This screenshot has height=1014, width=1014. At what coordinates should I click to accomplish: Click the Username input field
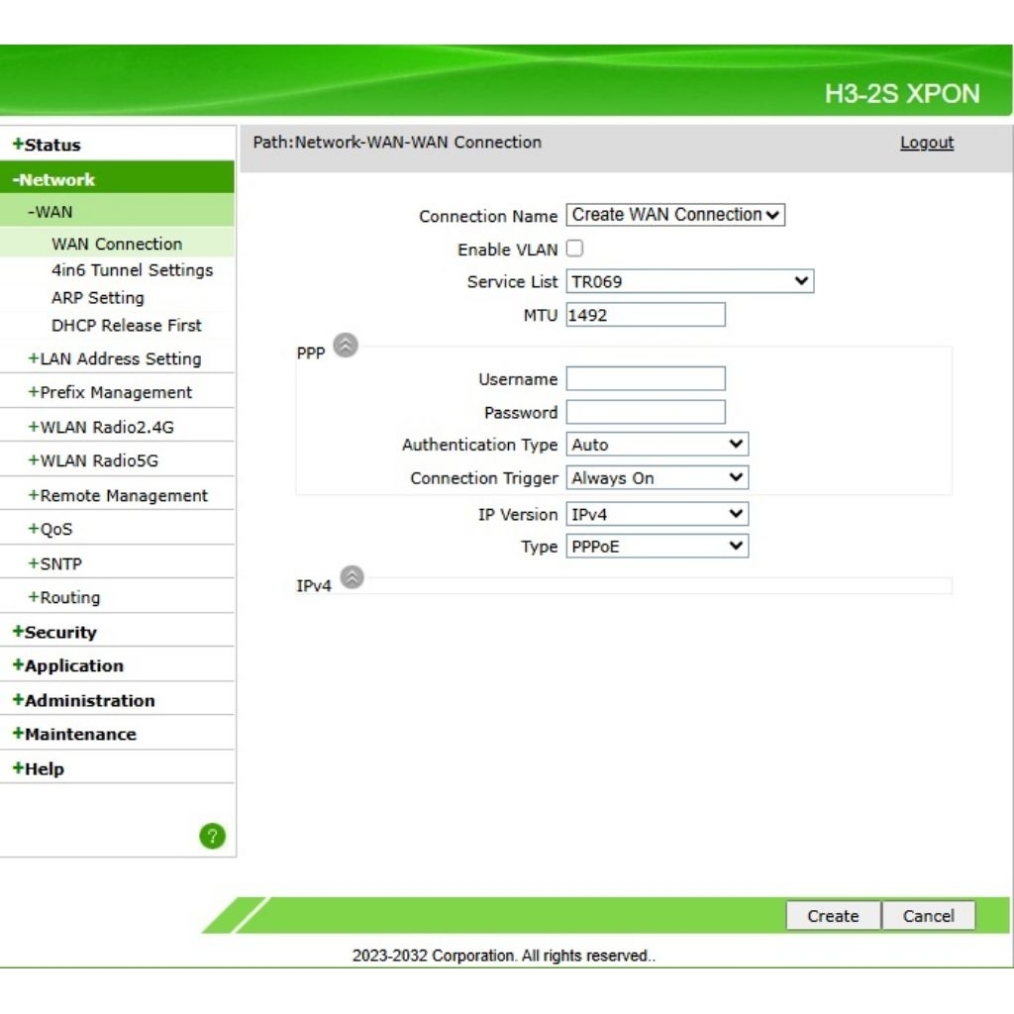point(645,378)
